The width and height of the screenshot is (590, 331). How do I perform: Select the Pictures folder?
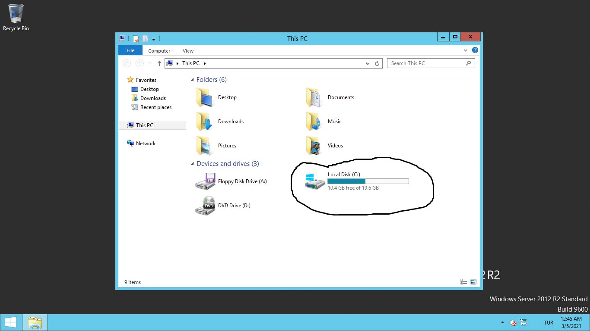coord(216,146)
